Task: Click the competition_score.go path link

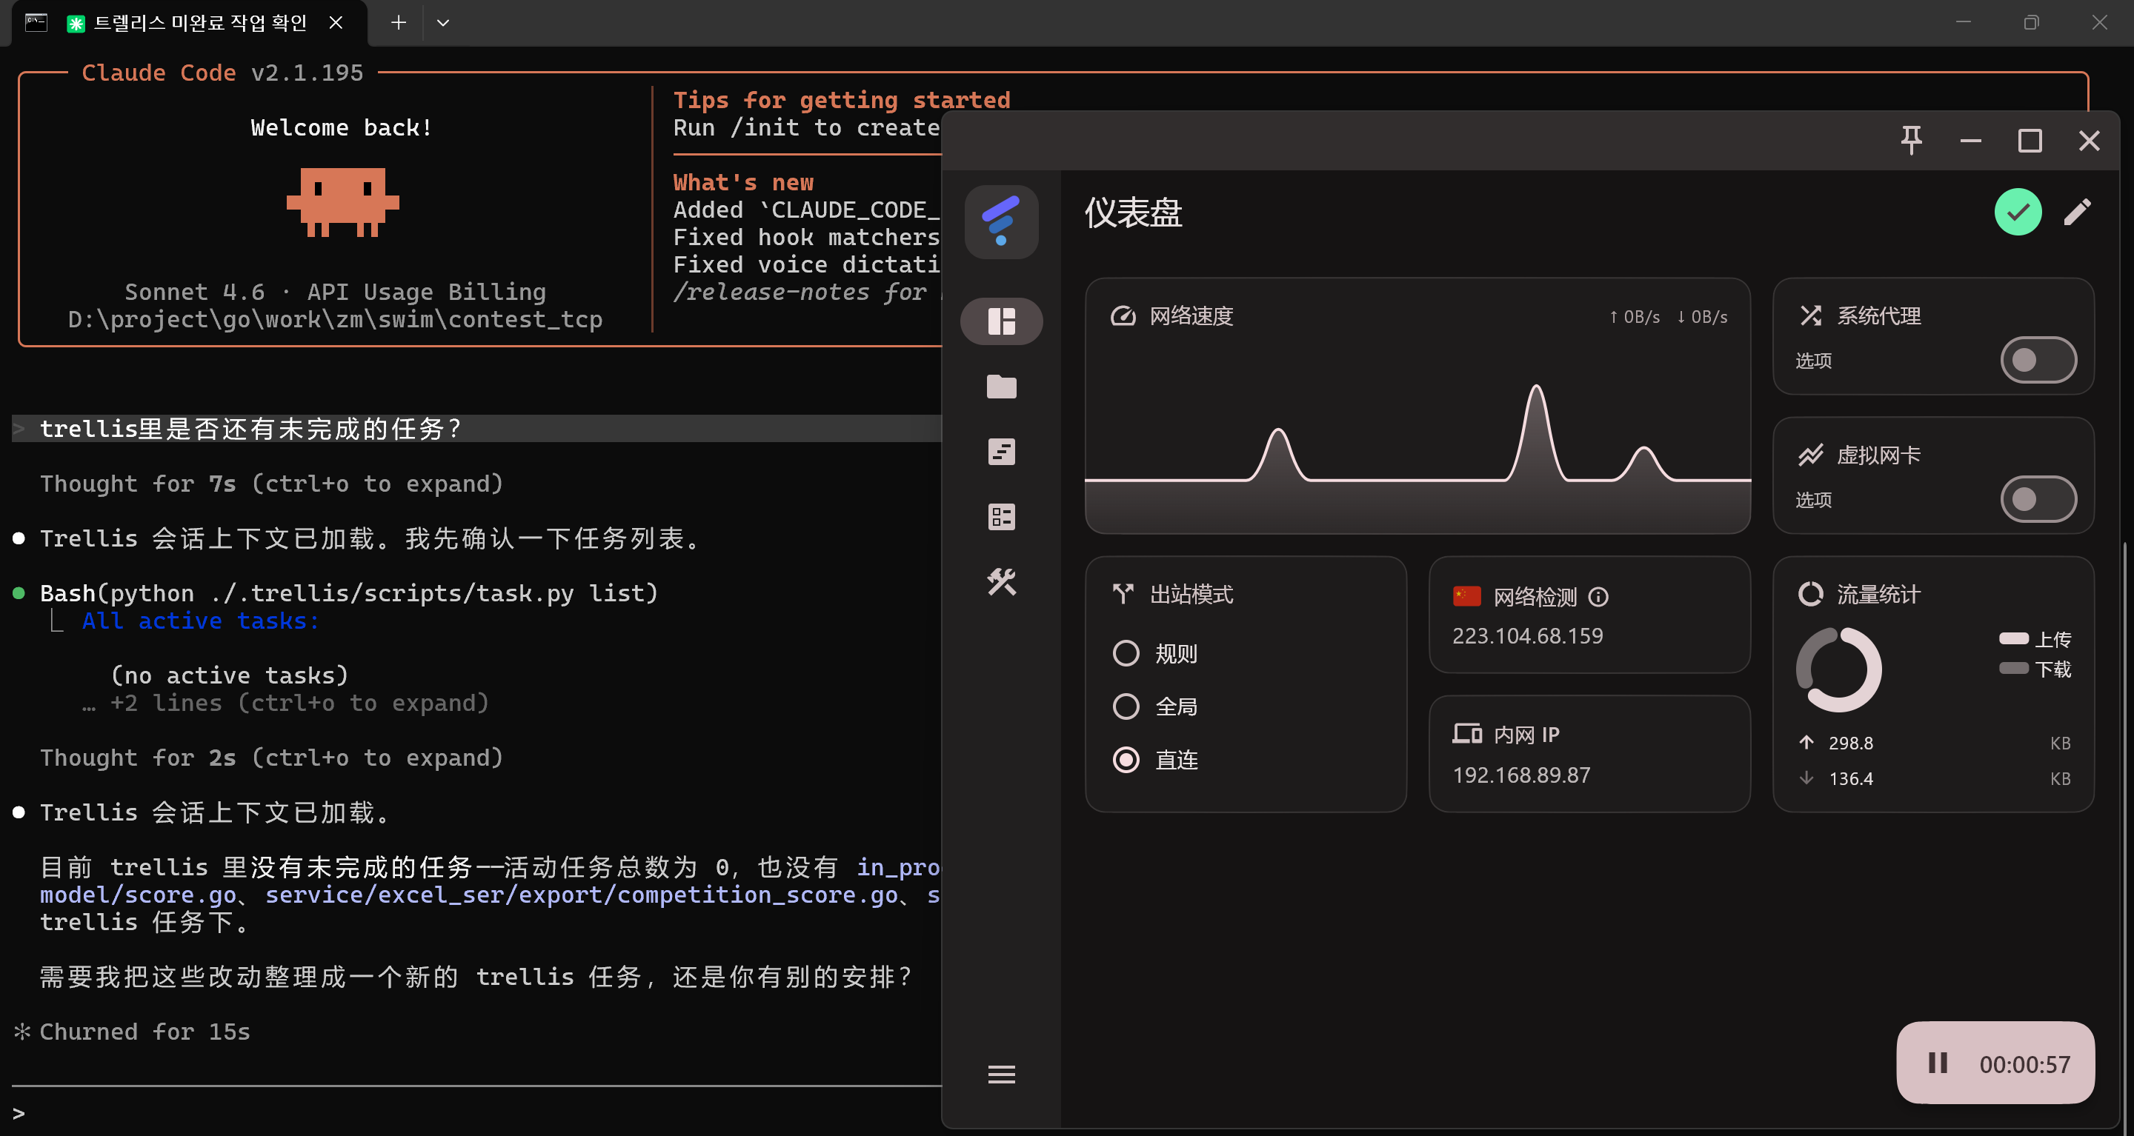Action: pyautogui.click(x=582, y=895)
